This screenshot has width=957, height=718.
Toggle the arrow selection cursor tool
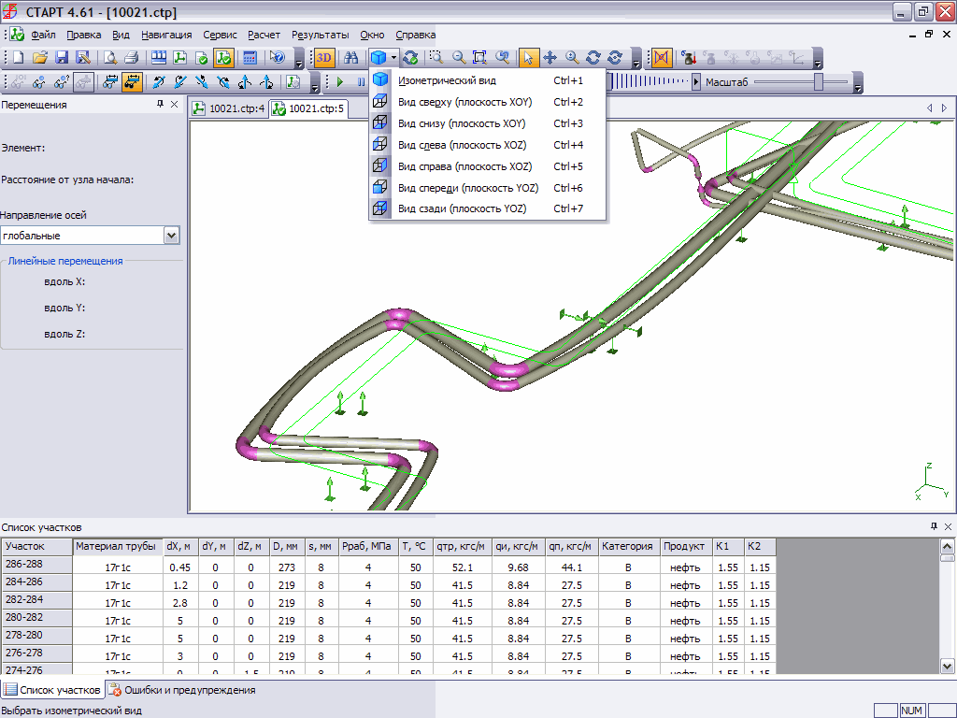coord(528,58)
